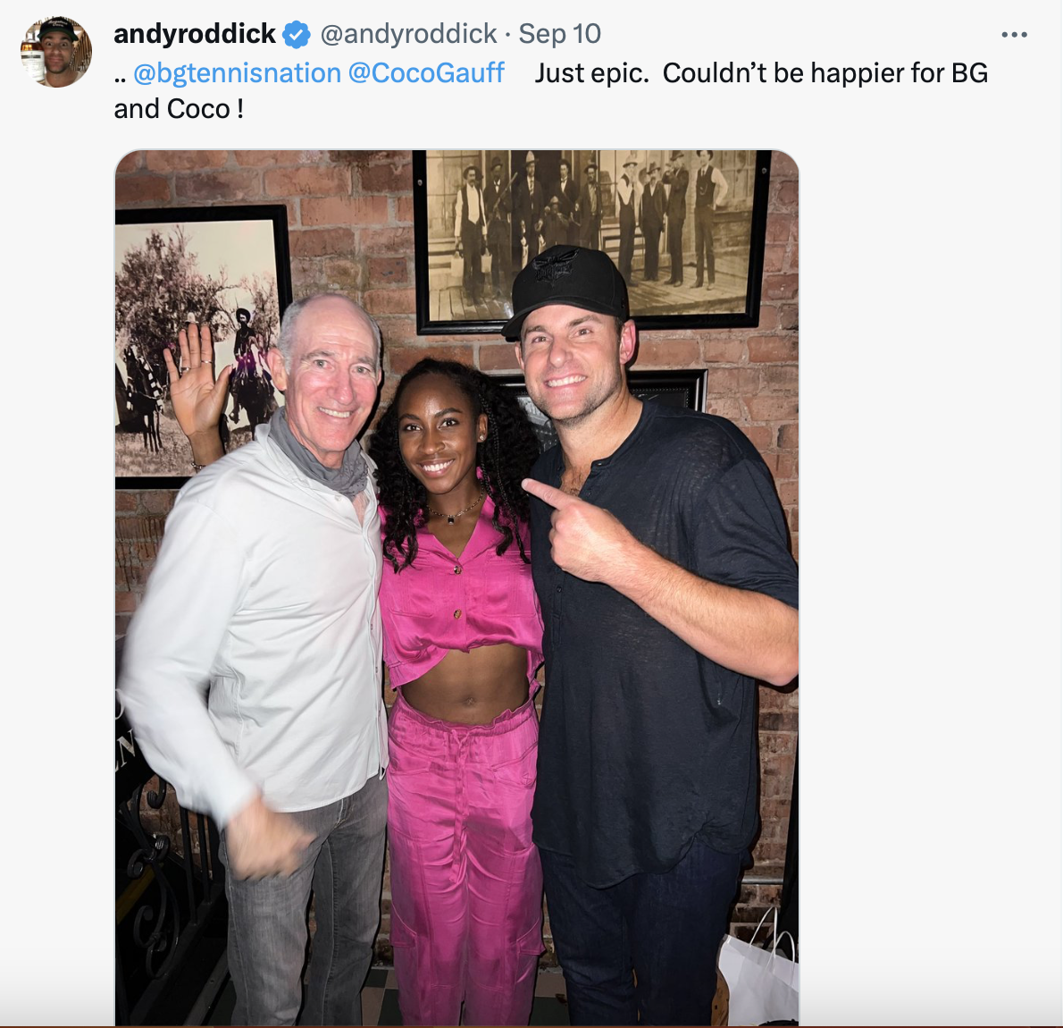
Task: Click the "and Coco !" text line
Action: (x=179, y=108)
